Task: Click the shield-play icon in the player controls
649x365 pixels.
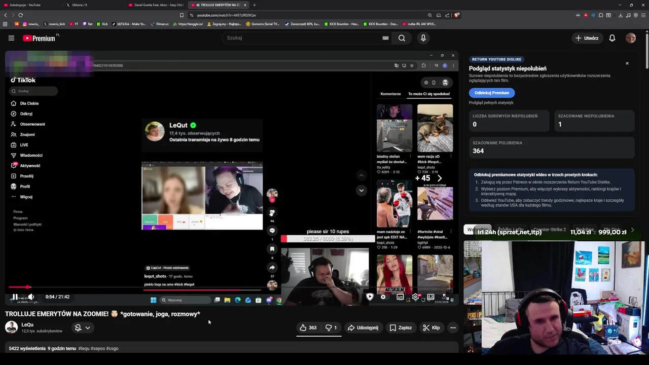Action: point(370,297)
